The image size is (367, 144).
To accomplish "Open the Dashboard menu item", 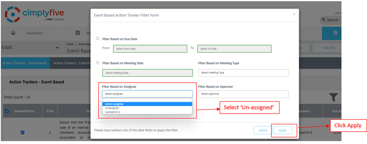I will [x=35, y=33].
